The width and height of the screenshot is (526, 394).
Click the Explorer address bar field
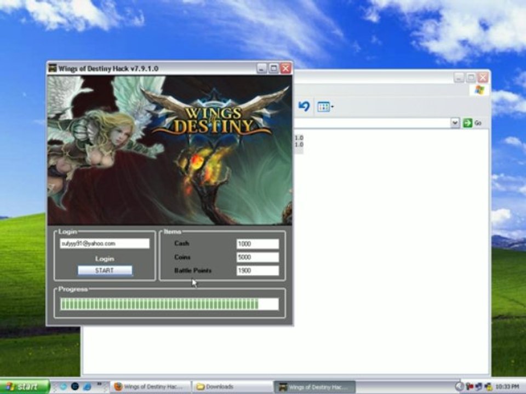pos(371,123)
